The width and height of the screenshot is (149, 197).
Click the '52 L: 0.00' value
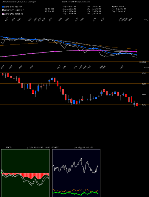49,11
